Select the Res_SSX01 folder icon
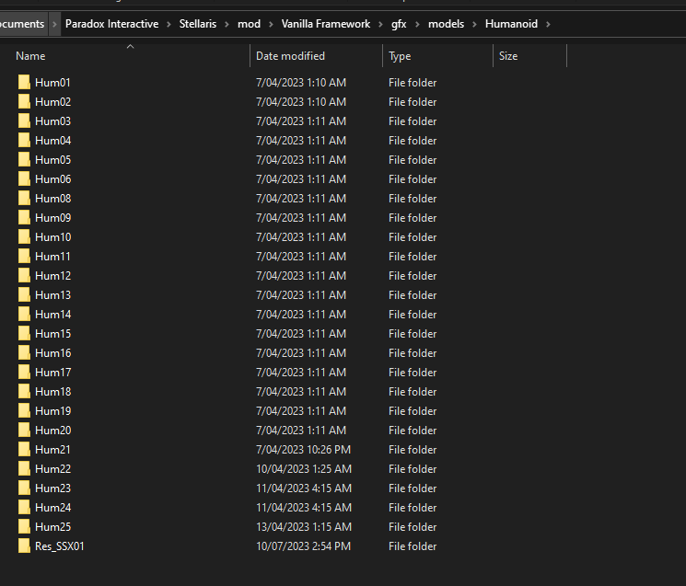686x586 pixels. pos(24,546)
